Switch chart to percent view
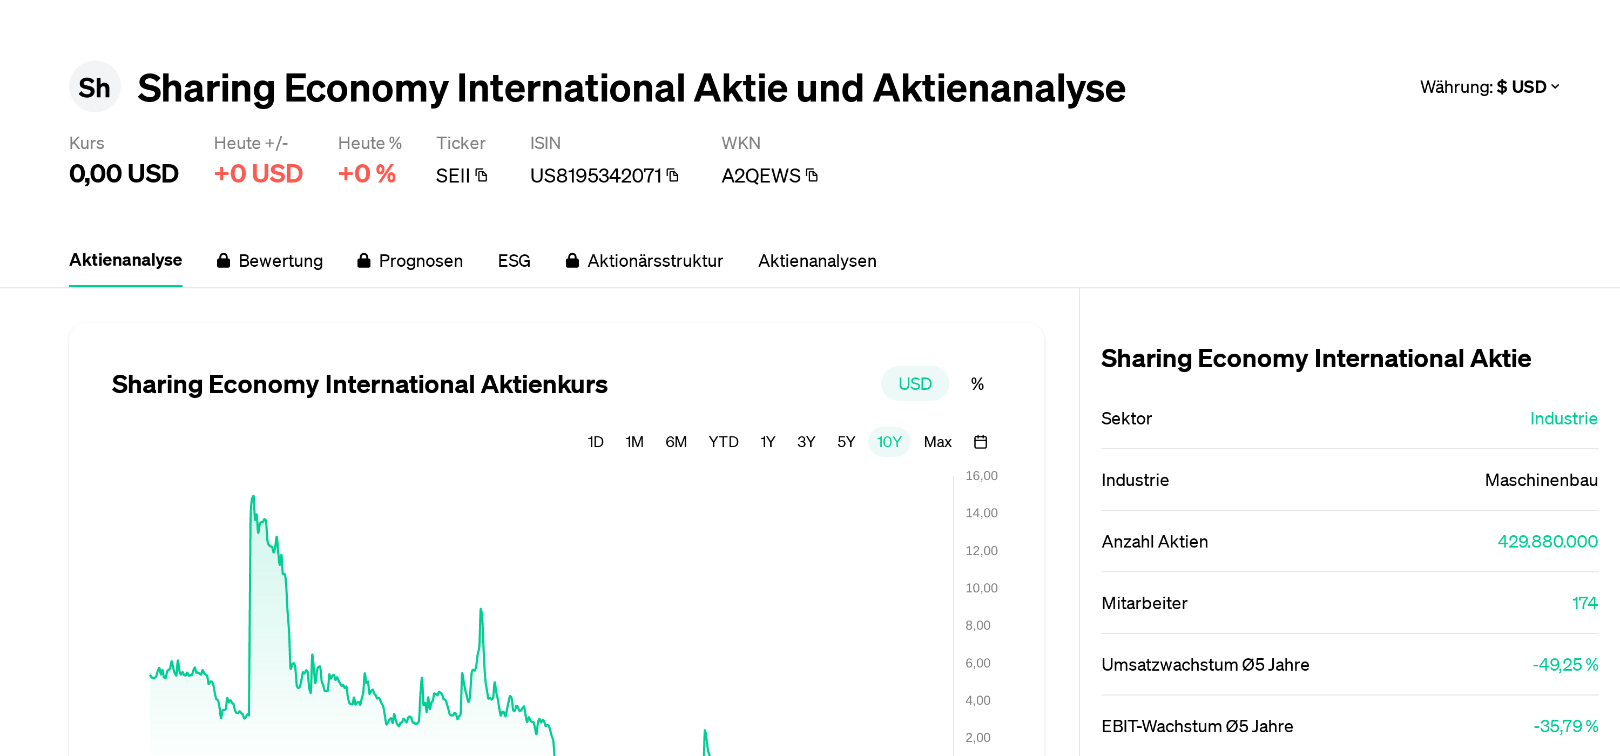This screenshot has width=1620, height=756. (977, 383)
